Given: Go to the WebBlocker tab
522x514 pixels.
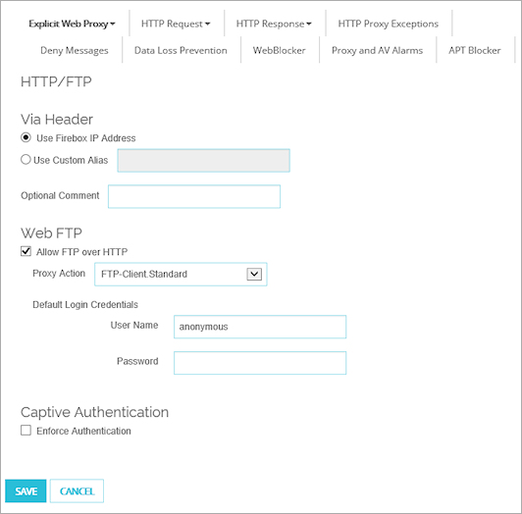Looking at the screenshot, I should pyautogui.click(x=279, y=50).
